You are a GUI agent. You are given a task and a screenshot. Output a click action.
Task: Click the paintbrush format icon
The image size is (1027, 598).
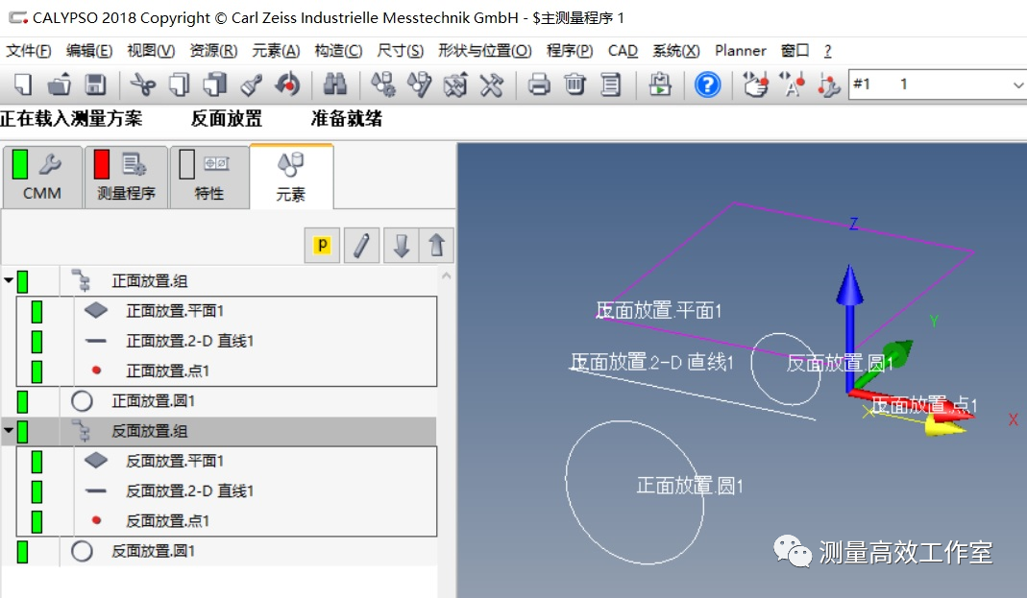tap(251, 84)
